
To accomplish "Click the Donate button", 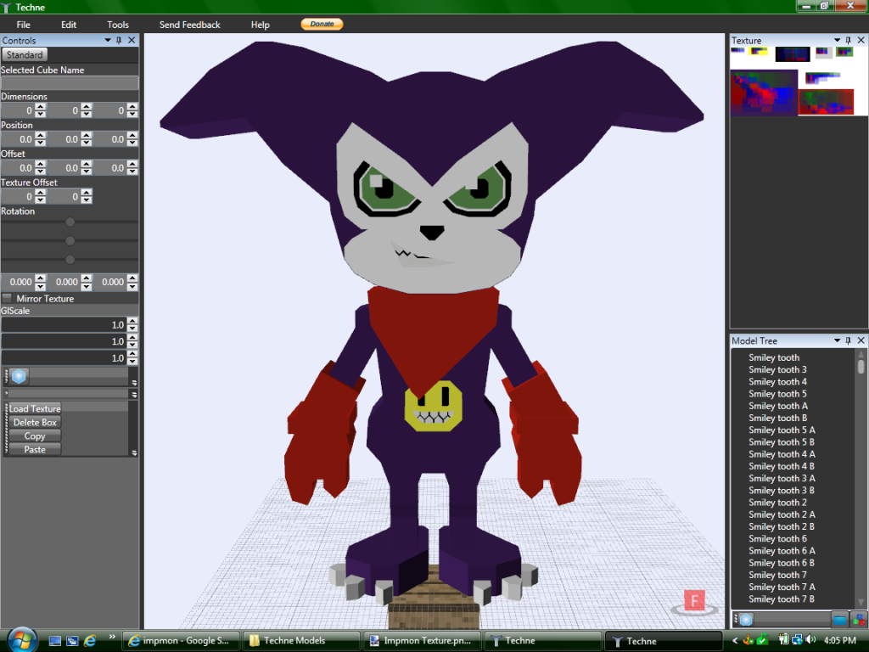I will pyautogui.click(x=322, y=24).
